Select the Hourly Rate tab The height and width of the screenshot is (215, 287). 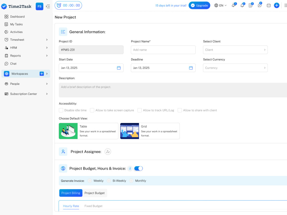(71, 206)
